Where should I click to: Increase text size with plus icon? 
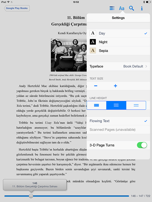[116, 86]
